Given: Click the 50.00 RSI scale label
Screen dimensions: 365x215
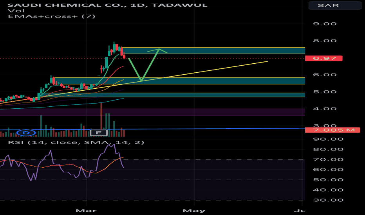Looking at the screenshot, I should [328, 180].
